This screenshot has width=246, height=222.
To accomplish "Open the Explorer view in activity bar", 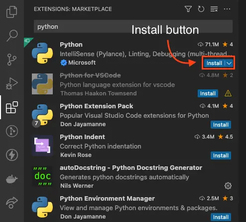I will 12,12.
